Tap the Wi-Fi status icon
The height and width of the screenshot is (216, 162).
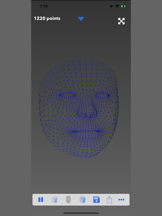pos(117,6)
